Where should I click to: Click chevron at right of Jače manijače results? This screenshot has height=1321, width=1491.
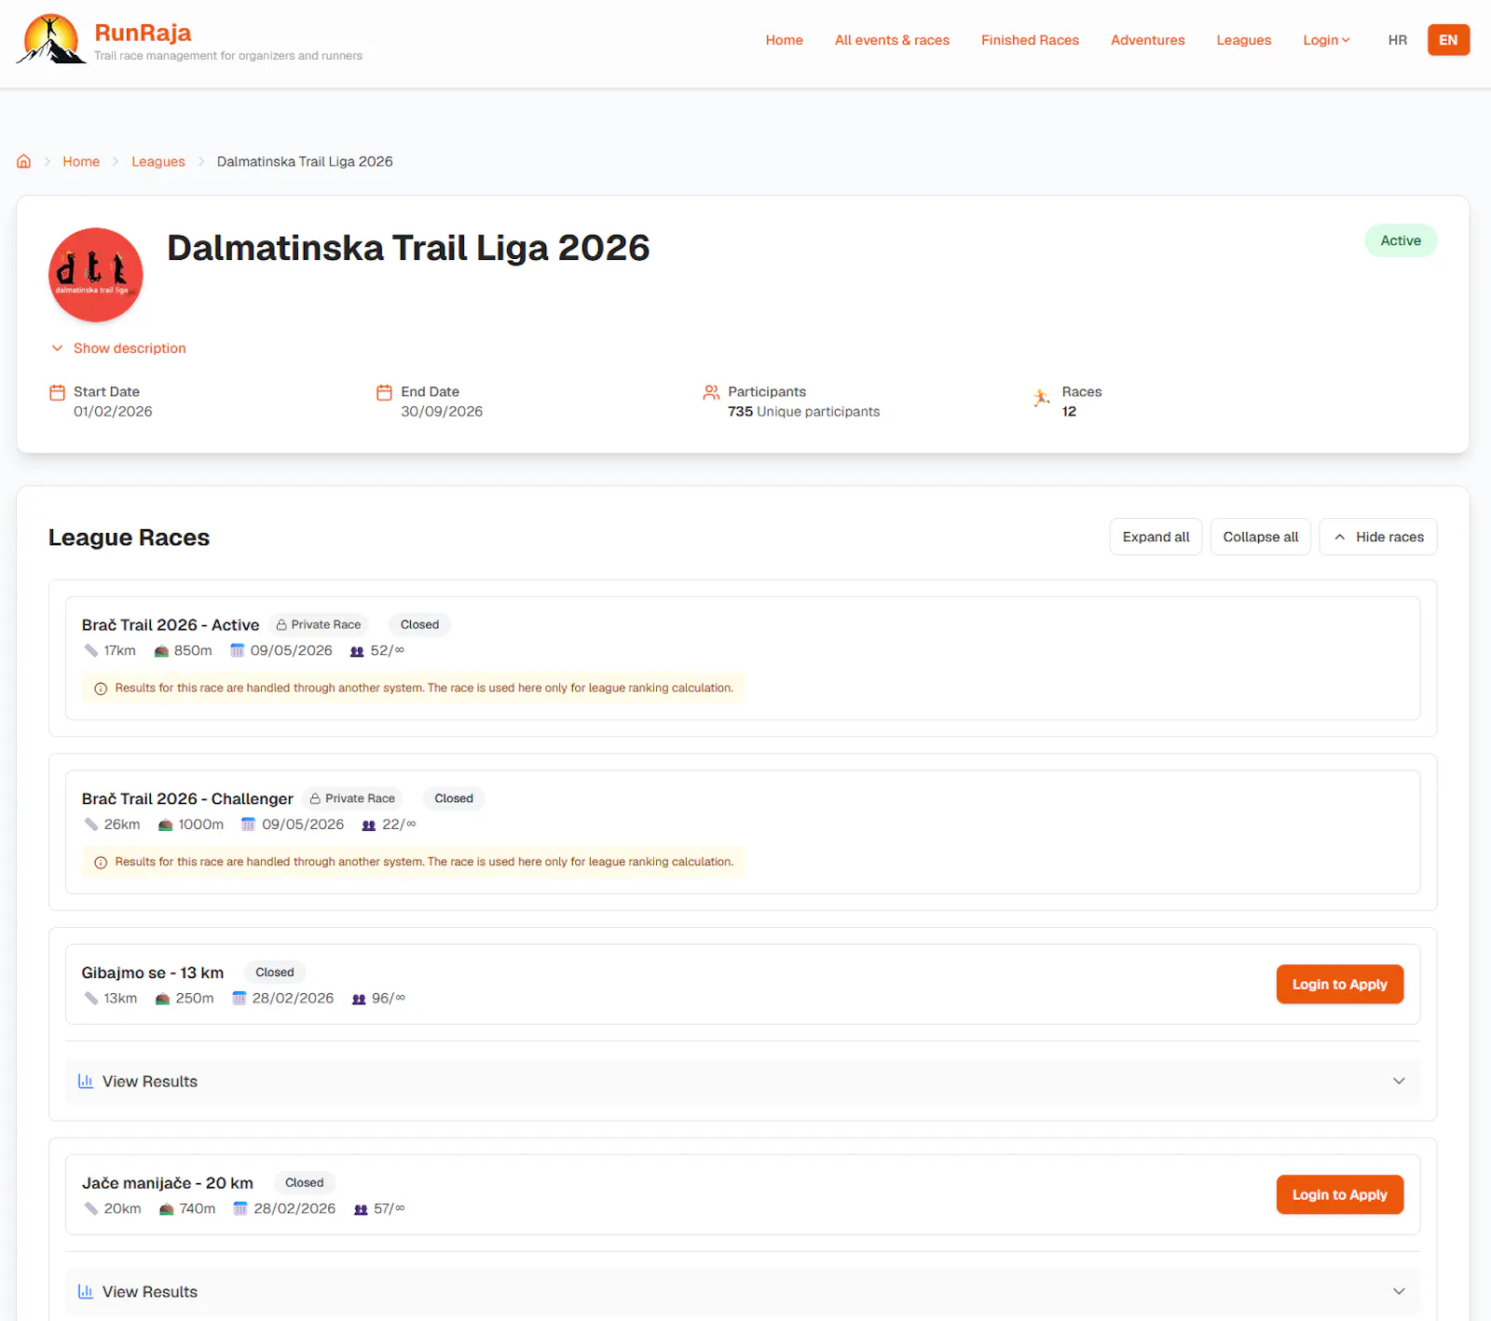pyautogui.click(x=1399, y=1292)
